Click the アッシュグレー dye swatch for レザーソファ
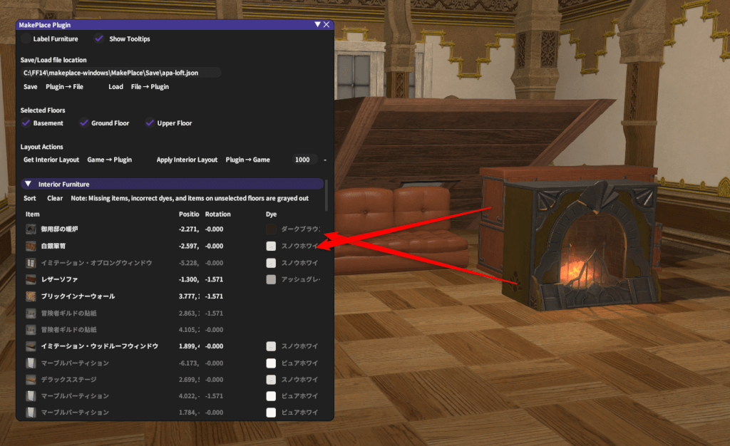 pyautogui.click(x=271, y=279)
